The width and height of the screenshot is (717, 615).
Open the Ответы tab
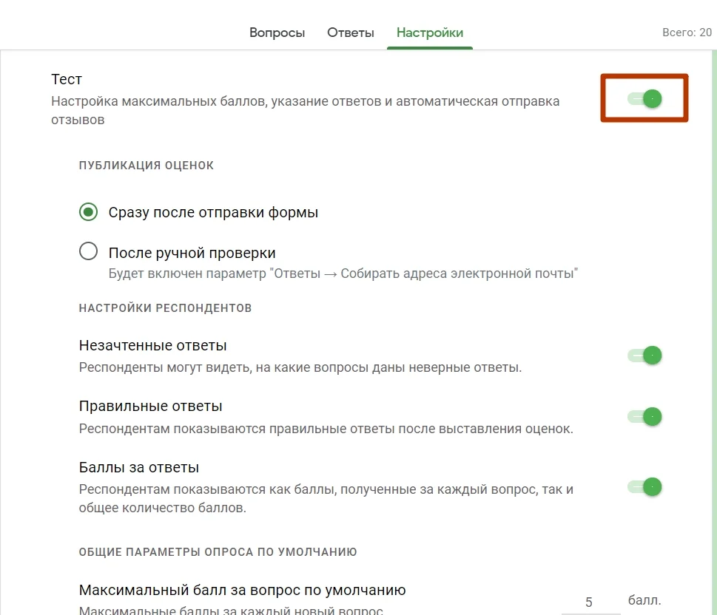351,33
